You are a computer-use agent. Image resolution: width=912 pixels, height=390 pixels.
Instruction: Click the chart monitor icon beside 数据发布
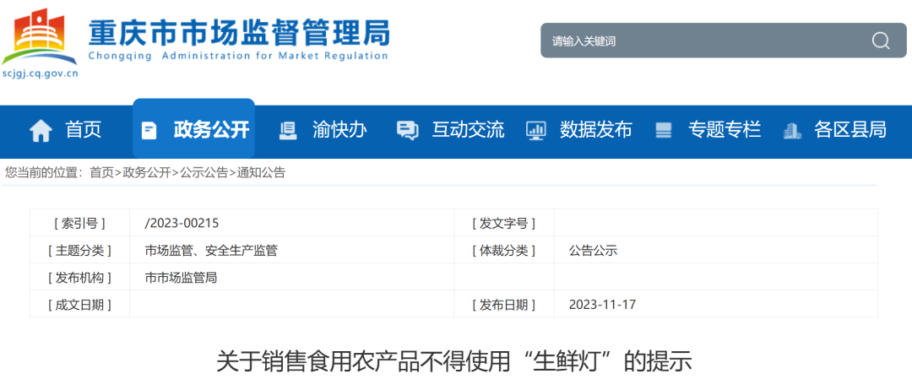coord(535,130)
